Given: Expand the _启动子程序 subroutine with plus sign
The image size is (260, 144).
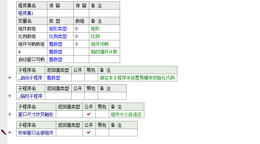Looking at the screenshot, I should coord(10,78).
